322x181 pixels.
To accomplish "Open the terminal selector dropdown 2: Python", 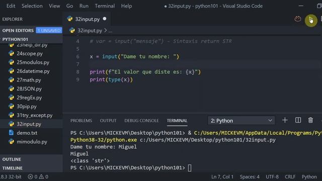I will pos(241,121).
